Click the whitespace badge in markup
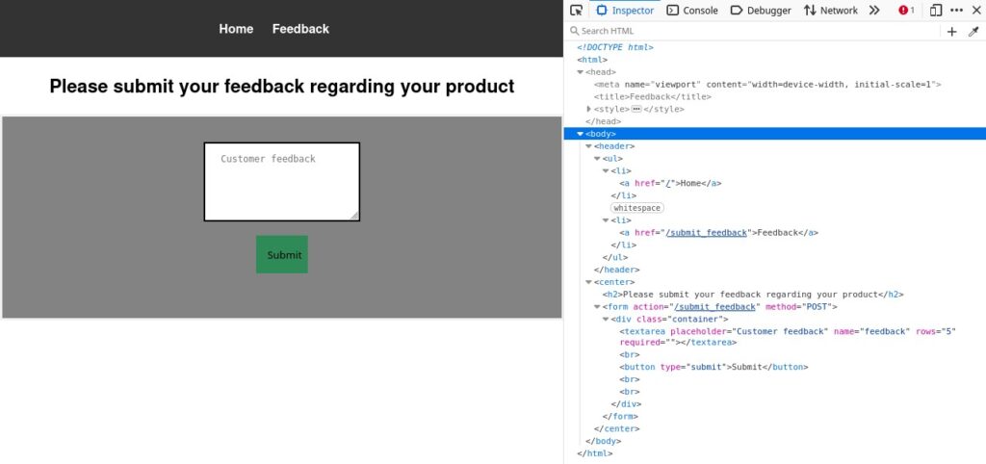The width and height of the screenshot is (986, 464). 637,208
